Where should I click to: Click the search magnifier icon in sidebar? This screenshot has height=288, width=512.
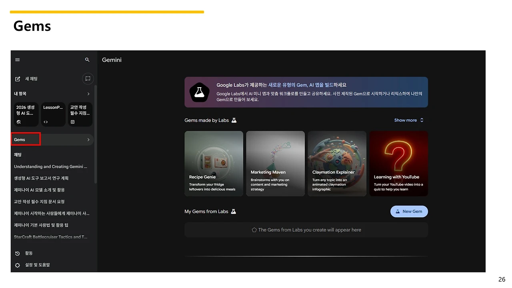[87, 60]
